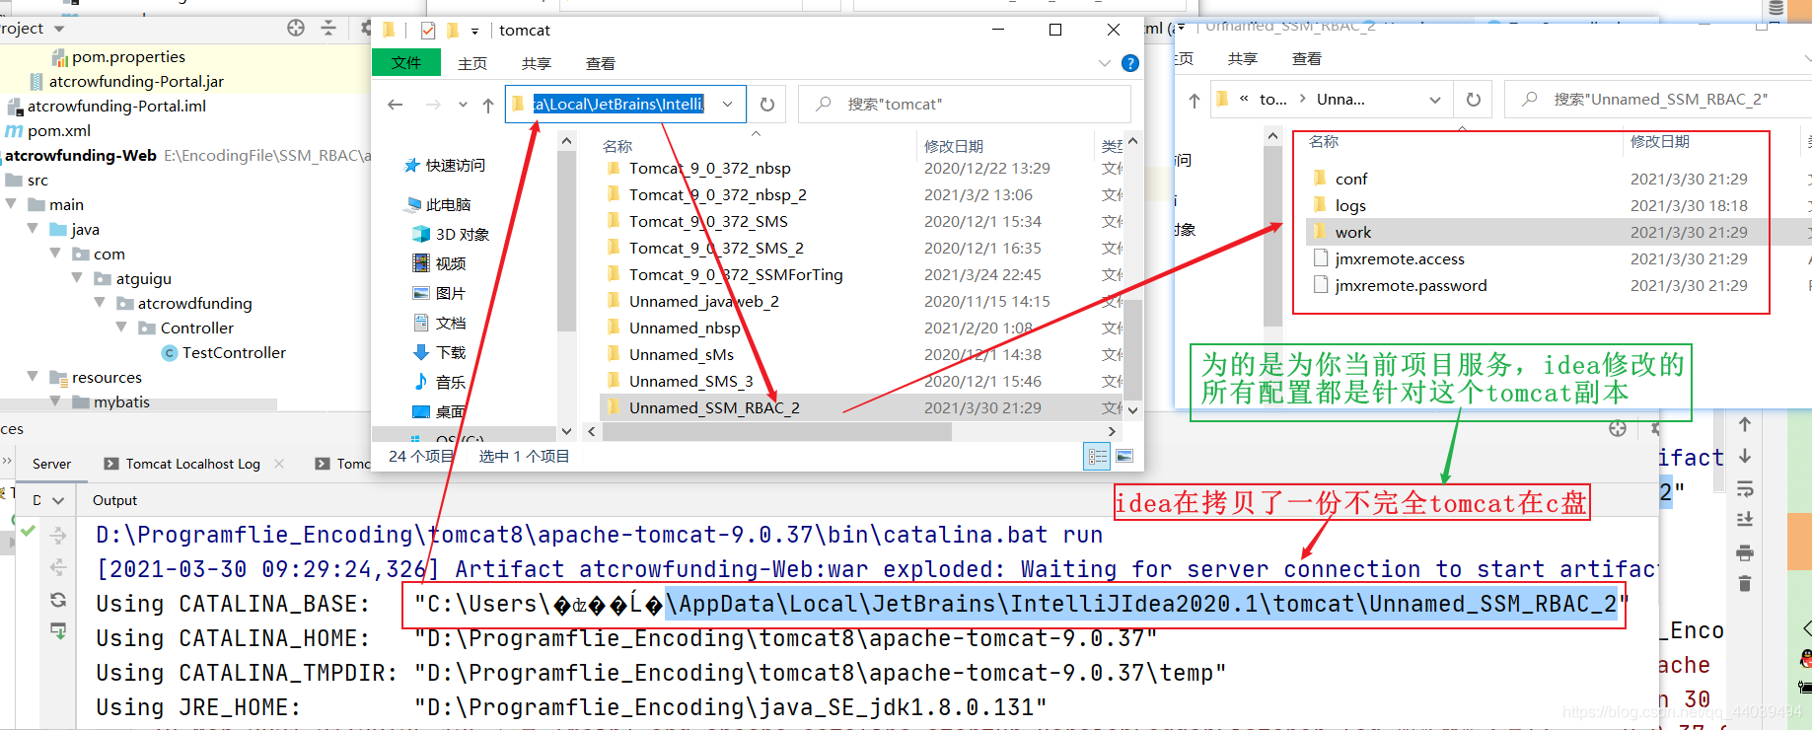
Task: Open recent locations dropdown in tomcat Explorer
Action: pyautogui.click(x=463, y=105)
